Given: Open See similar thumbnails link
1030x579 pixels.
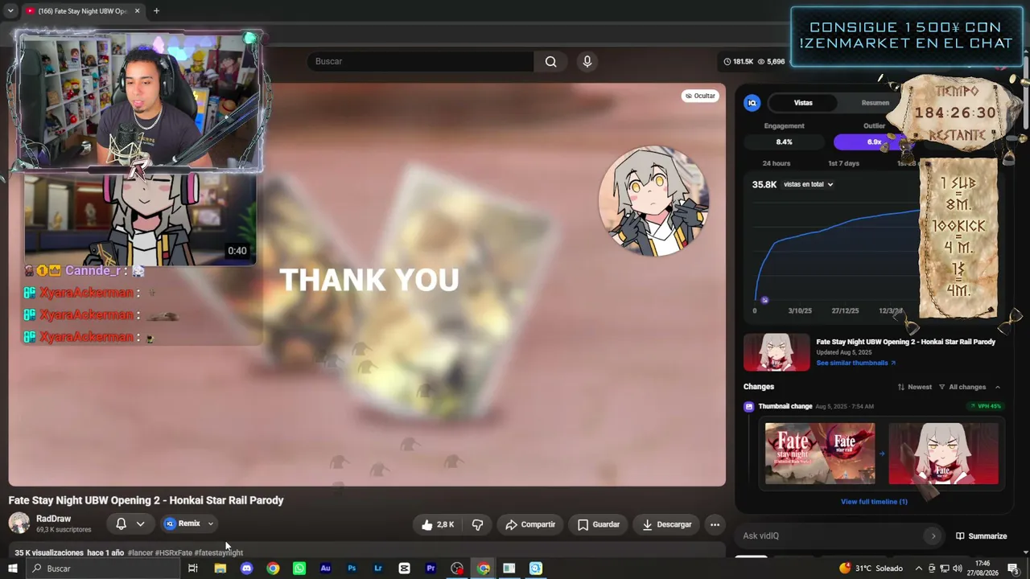Looking at the screenshot, I should [x=855, y=363].
